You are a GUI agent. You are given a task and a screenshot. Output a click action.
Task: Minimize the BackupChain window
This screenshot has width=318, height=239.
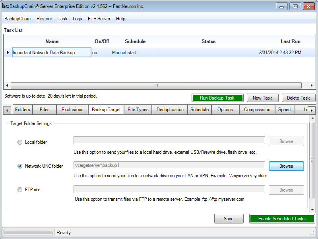click(x=281, y=6)
